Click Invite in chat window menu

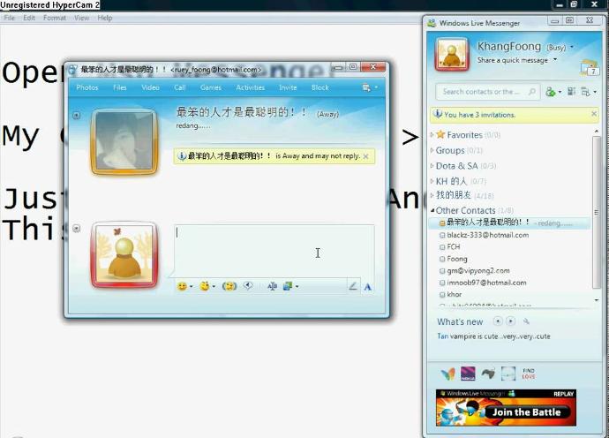[288, 87]
